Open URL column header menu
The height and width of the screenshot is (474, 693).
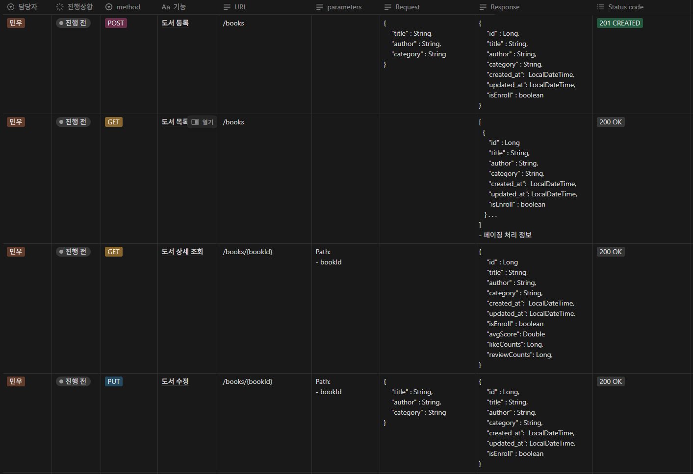point(265,7)
